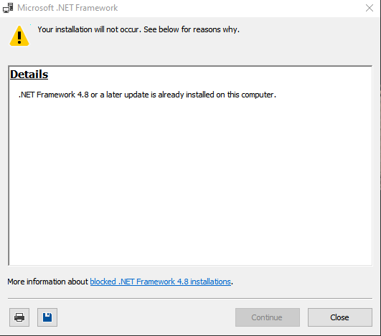
Task: Click the Microsoft .NET Framework window title
Action: click(x=67, y=8)
